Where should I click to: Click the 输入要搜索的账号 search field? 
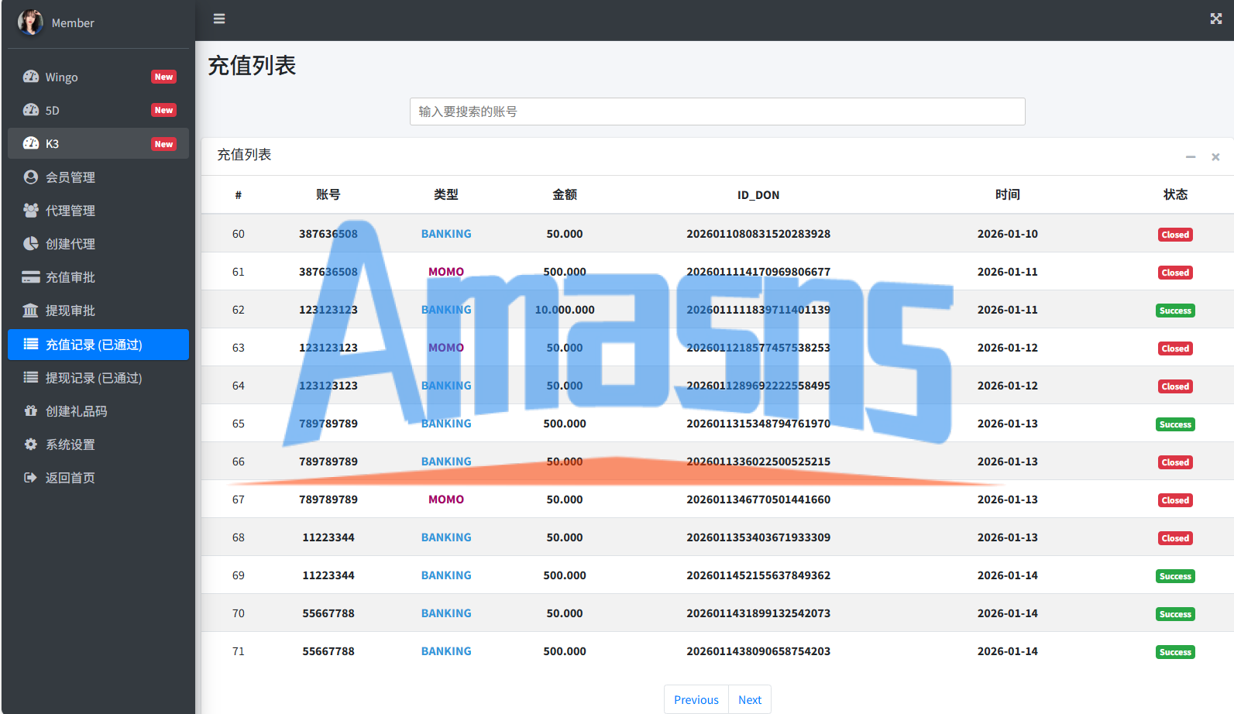point(717,112)
